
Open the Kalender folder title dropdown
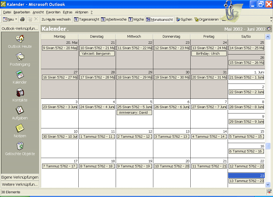tap(55, 29)
